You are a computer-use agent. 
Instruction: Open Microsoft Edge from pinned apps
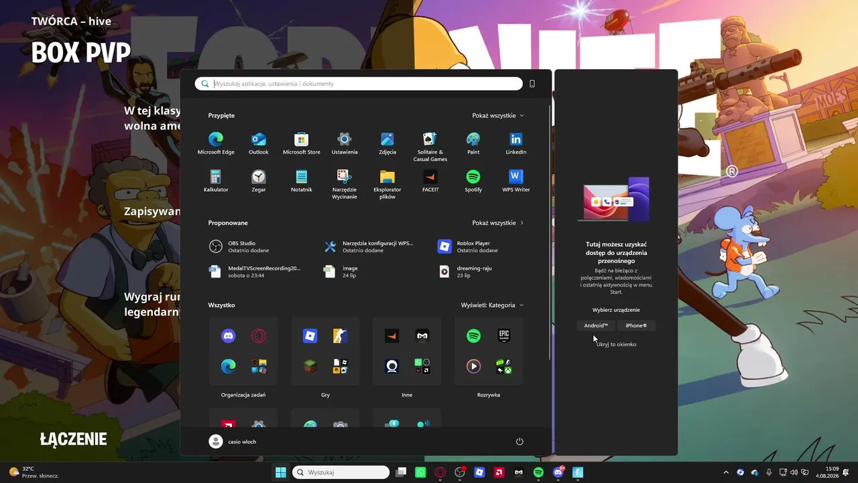tap(216, 144)
